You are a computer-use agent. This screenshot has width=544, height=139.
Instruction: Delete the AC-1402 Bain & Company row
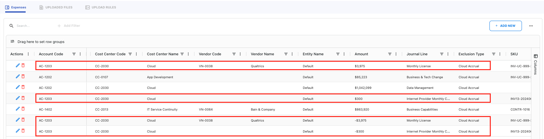click(23, 109)
